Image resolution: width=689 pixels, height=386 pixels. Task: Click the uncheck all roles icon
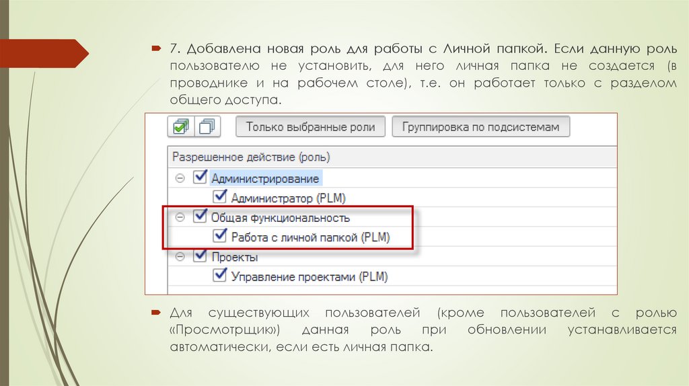point(207,127)
